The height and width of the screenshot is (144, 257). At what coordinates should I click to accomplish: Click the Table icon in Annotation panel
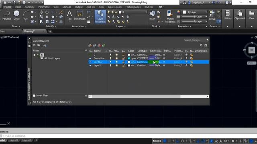pyautogui.click(x=89, y=22)
